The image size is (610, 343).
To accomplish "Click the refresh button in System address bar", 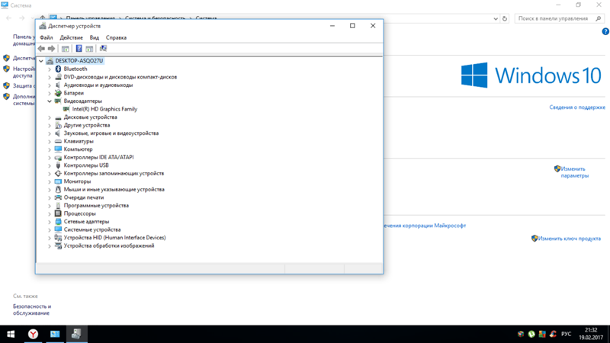I will point(505,18).
